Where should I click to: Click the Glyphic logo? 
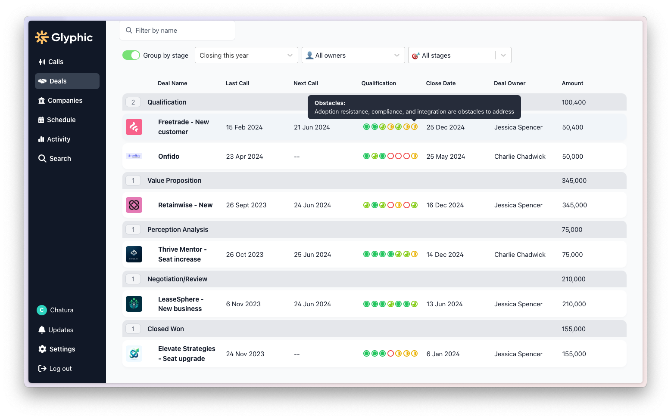point(64,37)
